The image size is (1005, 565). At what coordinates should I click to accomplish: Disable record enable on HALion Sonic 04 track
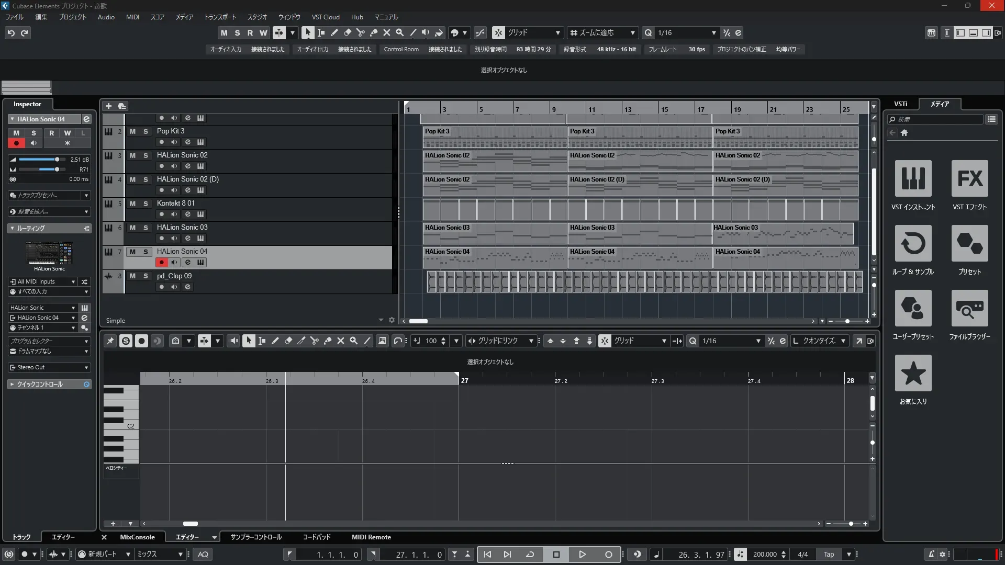pyautogui.click(x=161, y=263)
